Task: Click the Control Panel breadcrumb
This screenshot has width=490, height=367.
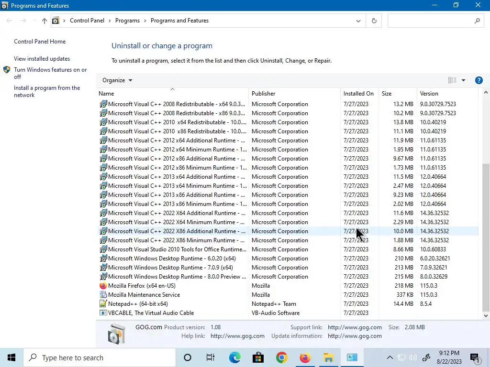Action: click(x=87, y=21)
